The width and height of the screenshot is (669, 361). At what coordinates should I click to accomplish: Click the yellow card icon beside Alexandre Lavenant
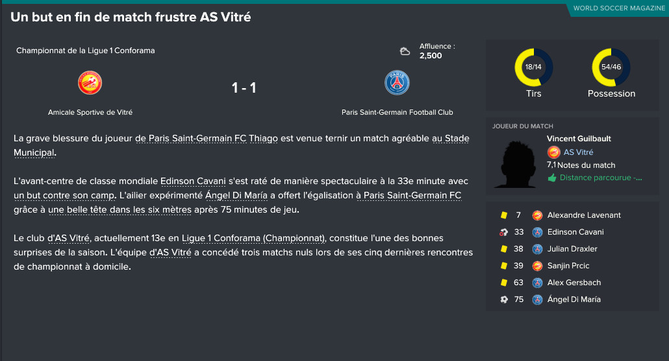[x=504, y=215]
